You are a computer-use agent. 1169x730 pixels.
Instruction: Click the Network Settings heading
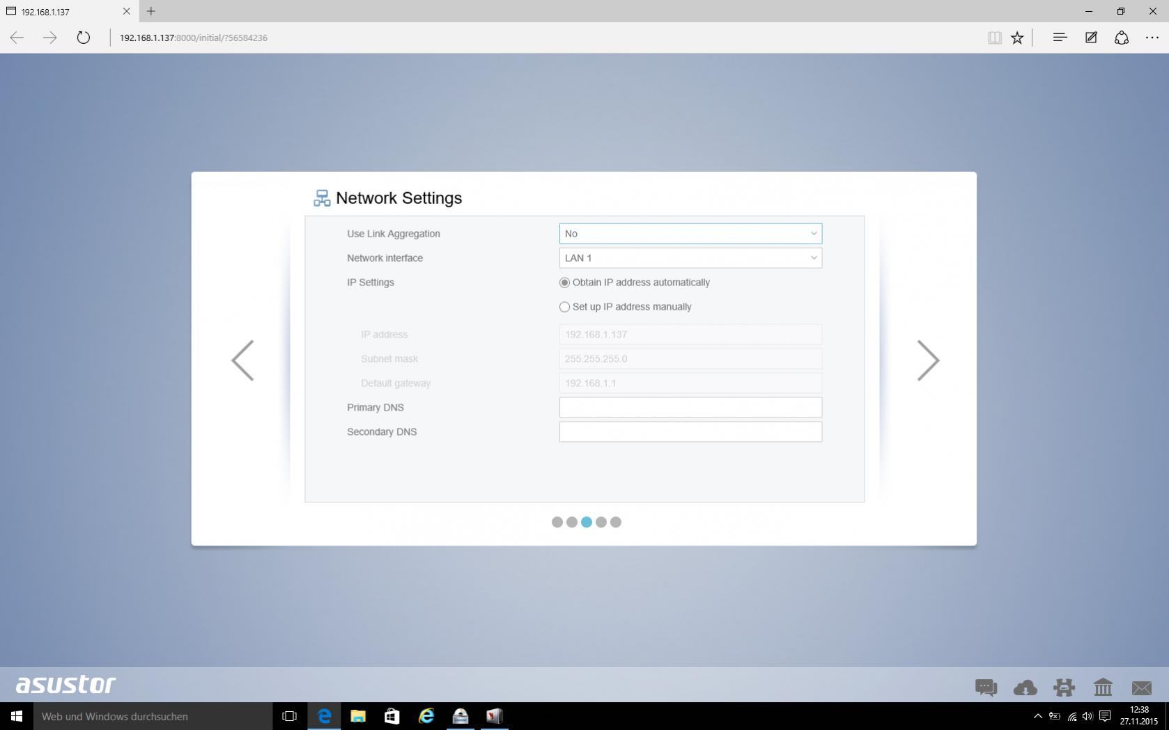tap(399, 198)
